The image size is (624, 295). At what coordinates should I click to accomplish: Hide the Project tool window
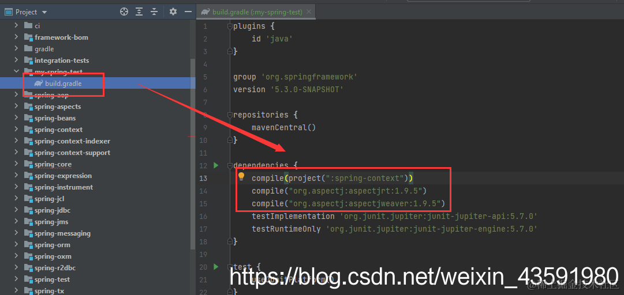coord(188,12)
